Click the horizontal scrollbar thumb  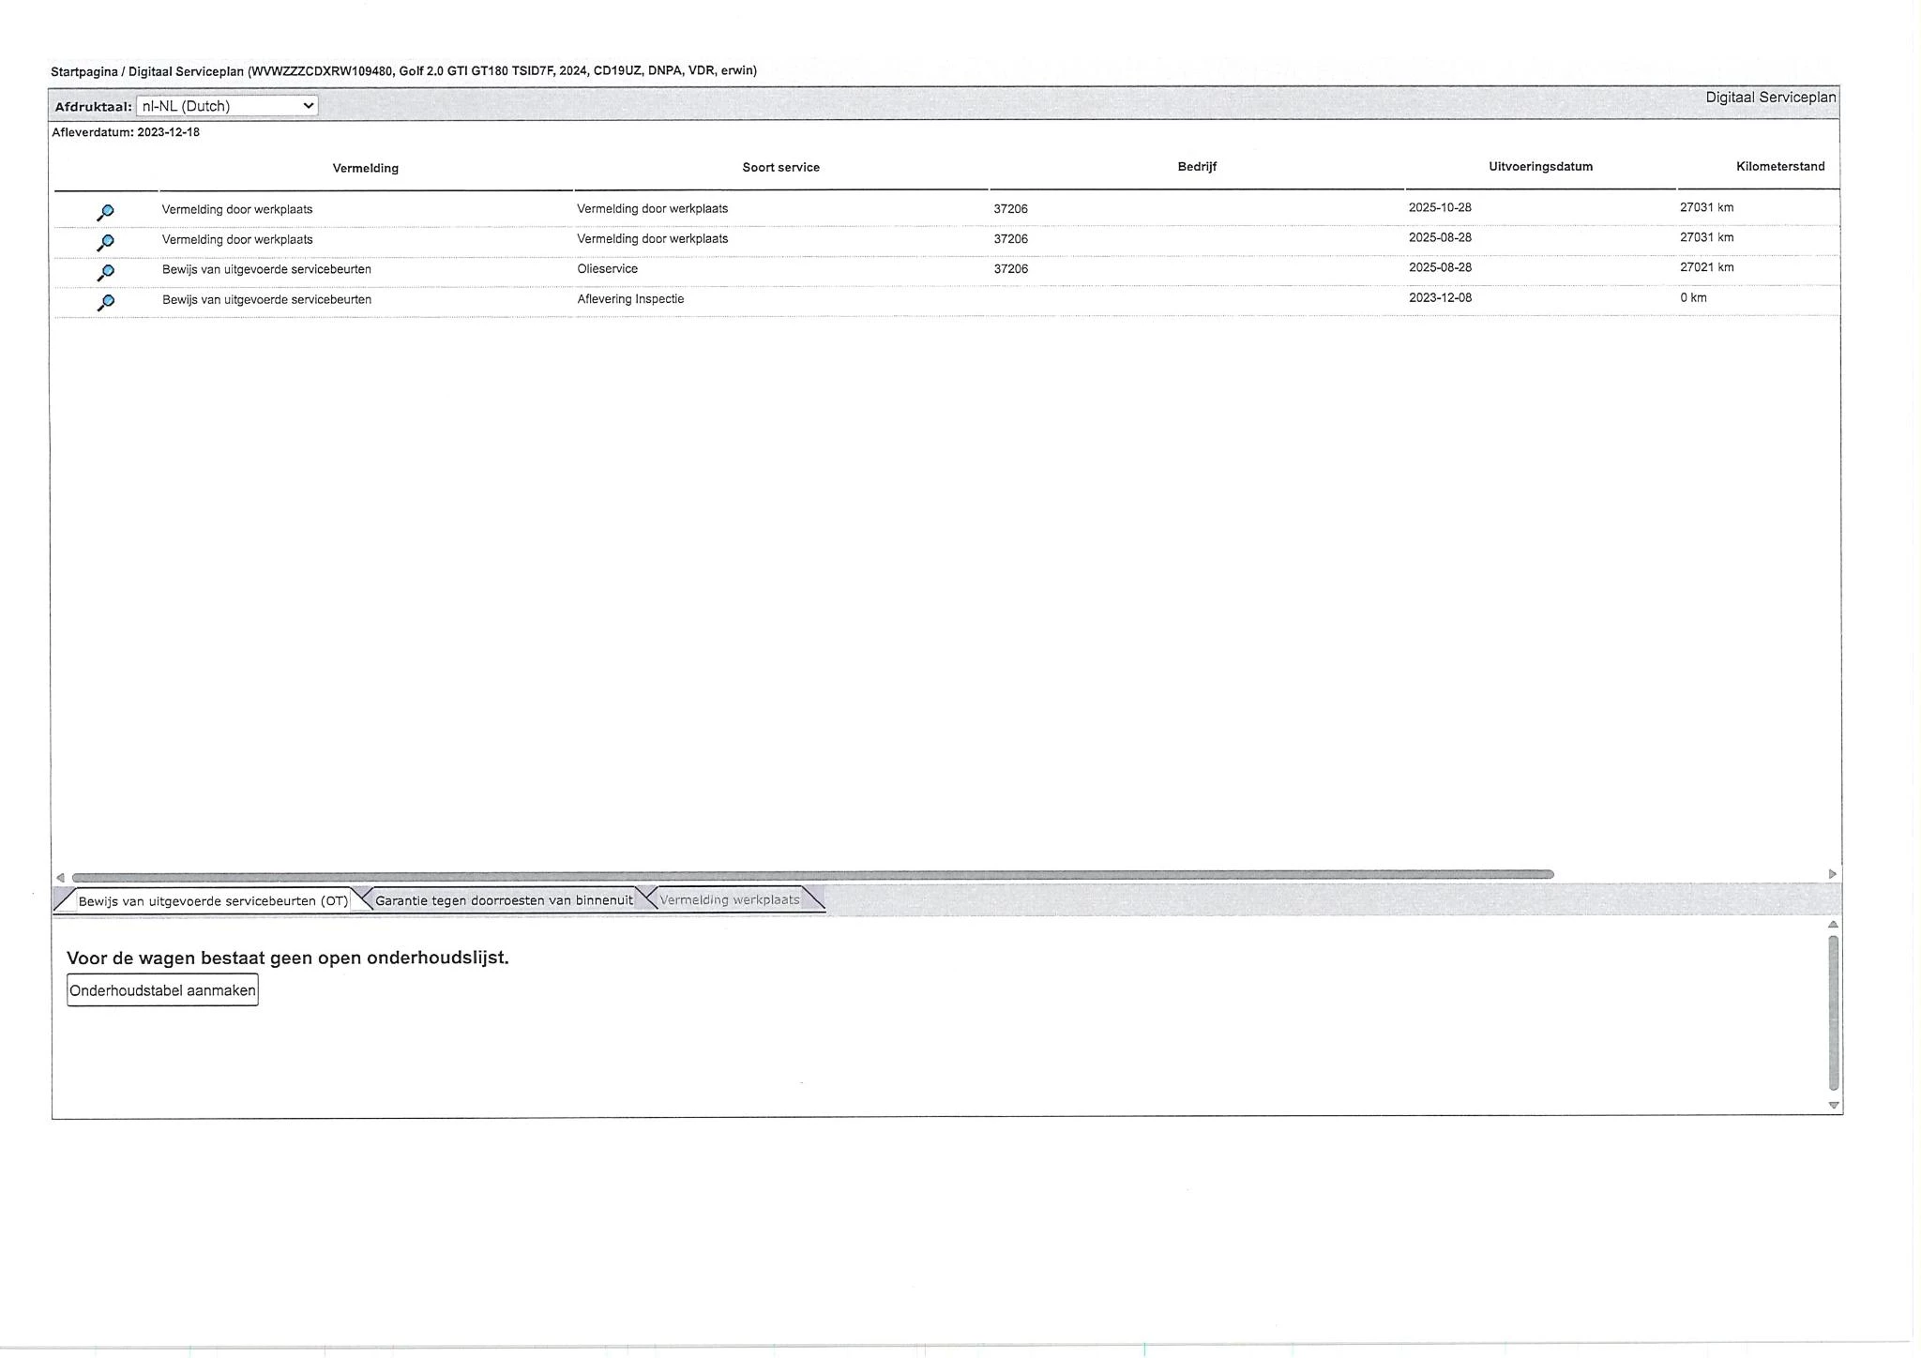[x=812, y=875]
